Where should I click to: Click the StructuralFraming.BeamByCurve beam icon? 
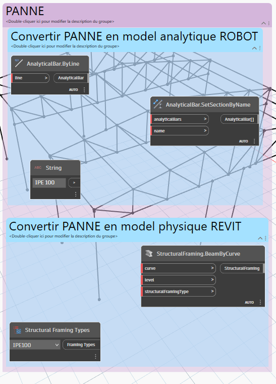149,254
